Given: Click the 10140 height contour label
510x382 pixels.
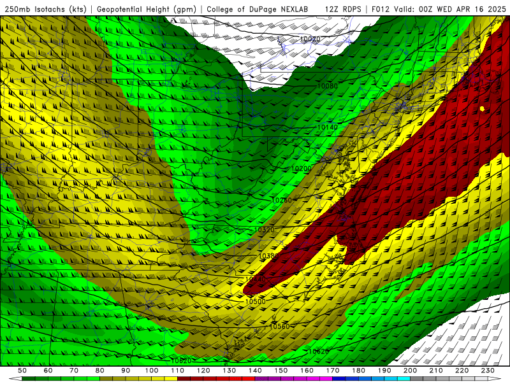Looking at the screenshot, I should click(328, 127).
